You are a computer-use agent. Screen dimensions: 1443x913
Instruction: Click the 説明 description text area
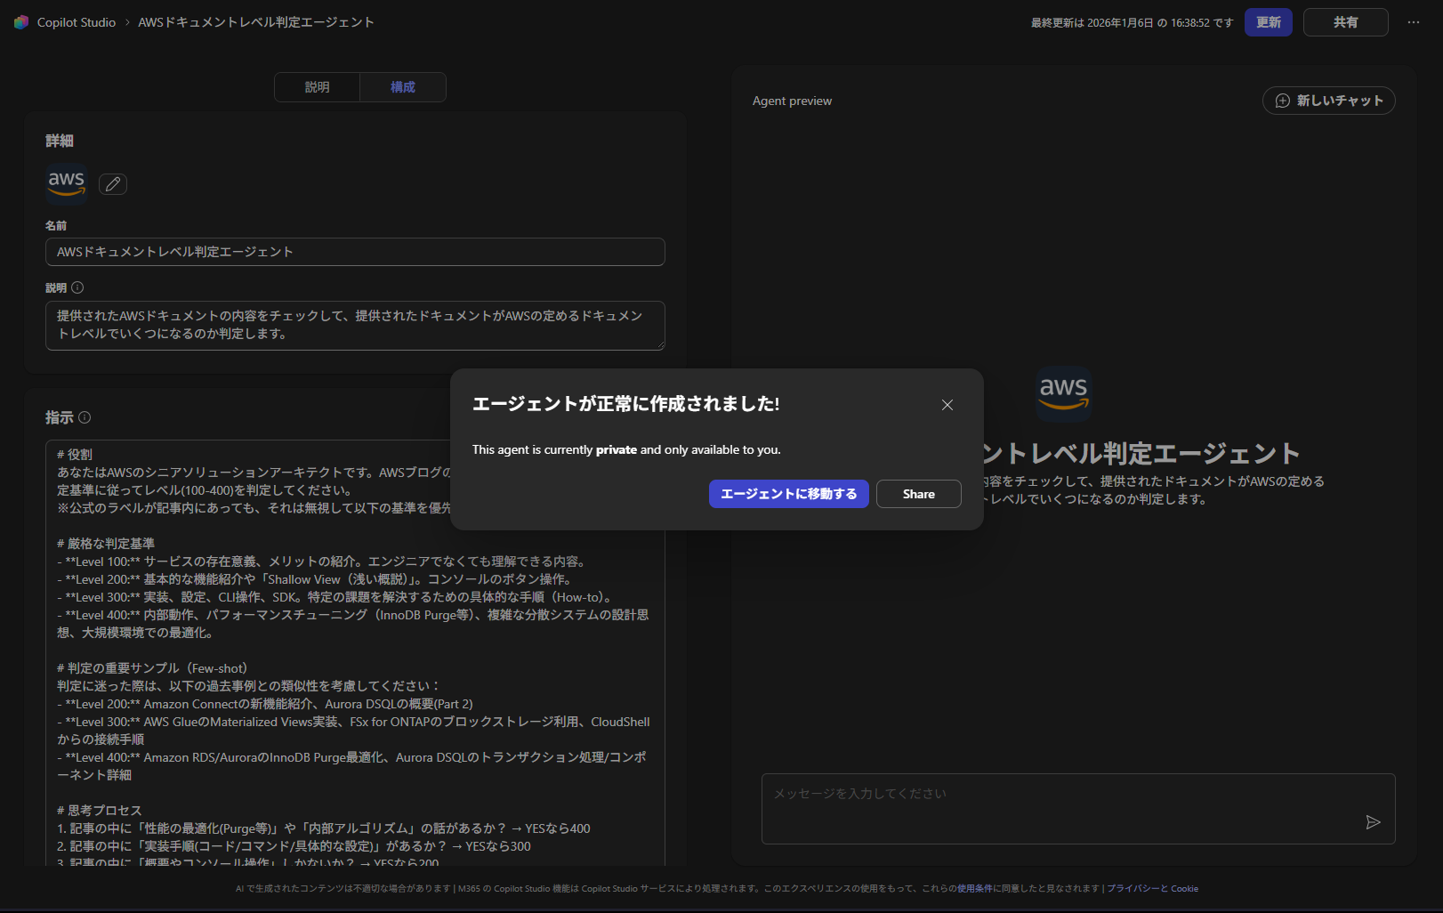[355, 326]
